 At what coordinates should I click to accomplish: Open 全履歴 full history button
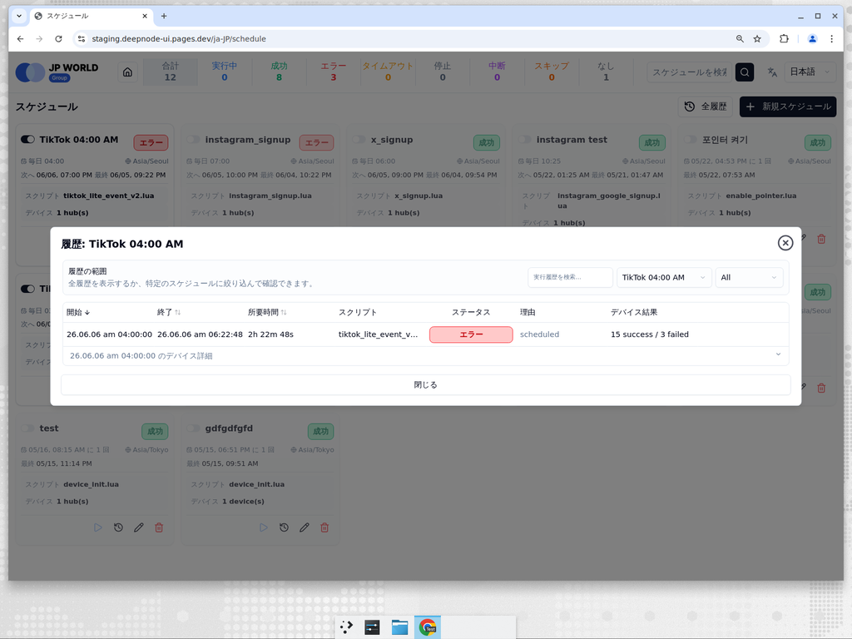(x=706, y=106)
